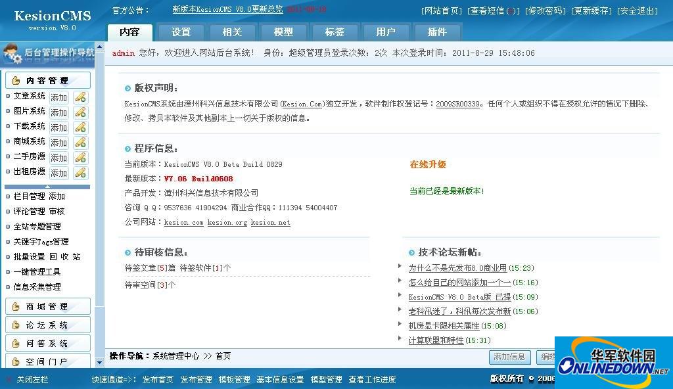Image resolution: width=673 pixels, height=389 pixels.
Task: Click the sidebar scroll-down arrow
Action: (100, 363)
